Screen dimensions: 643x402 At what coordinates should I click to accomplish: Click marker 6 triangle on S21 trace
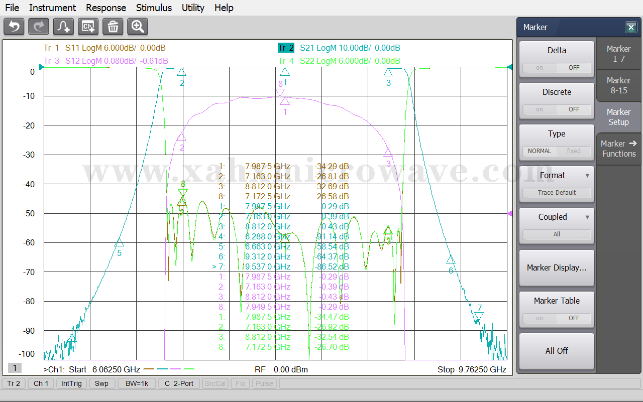tap(451, 260)
